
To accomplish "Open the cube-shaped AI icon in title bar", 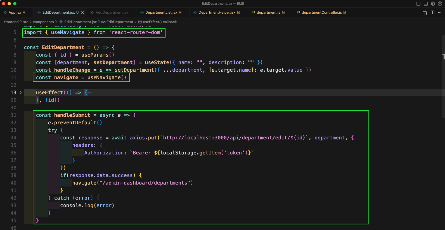I will (x=433, y=4).
